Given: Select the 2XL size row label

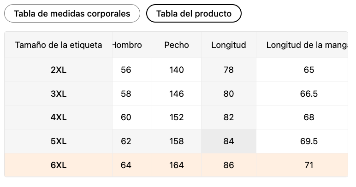Looking at the screenshot, I should click(59, 70).
